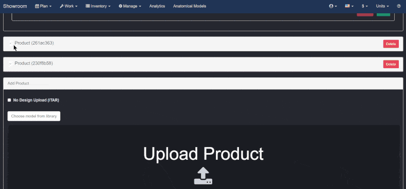Viewport: 406px width, 189px height.
Task: Click the help question mark icon
Action: [399, 6]
